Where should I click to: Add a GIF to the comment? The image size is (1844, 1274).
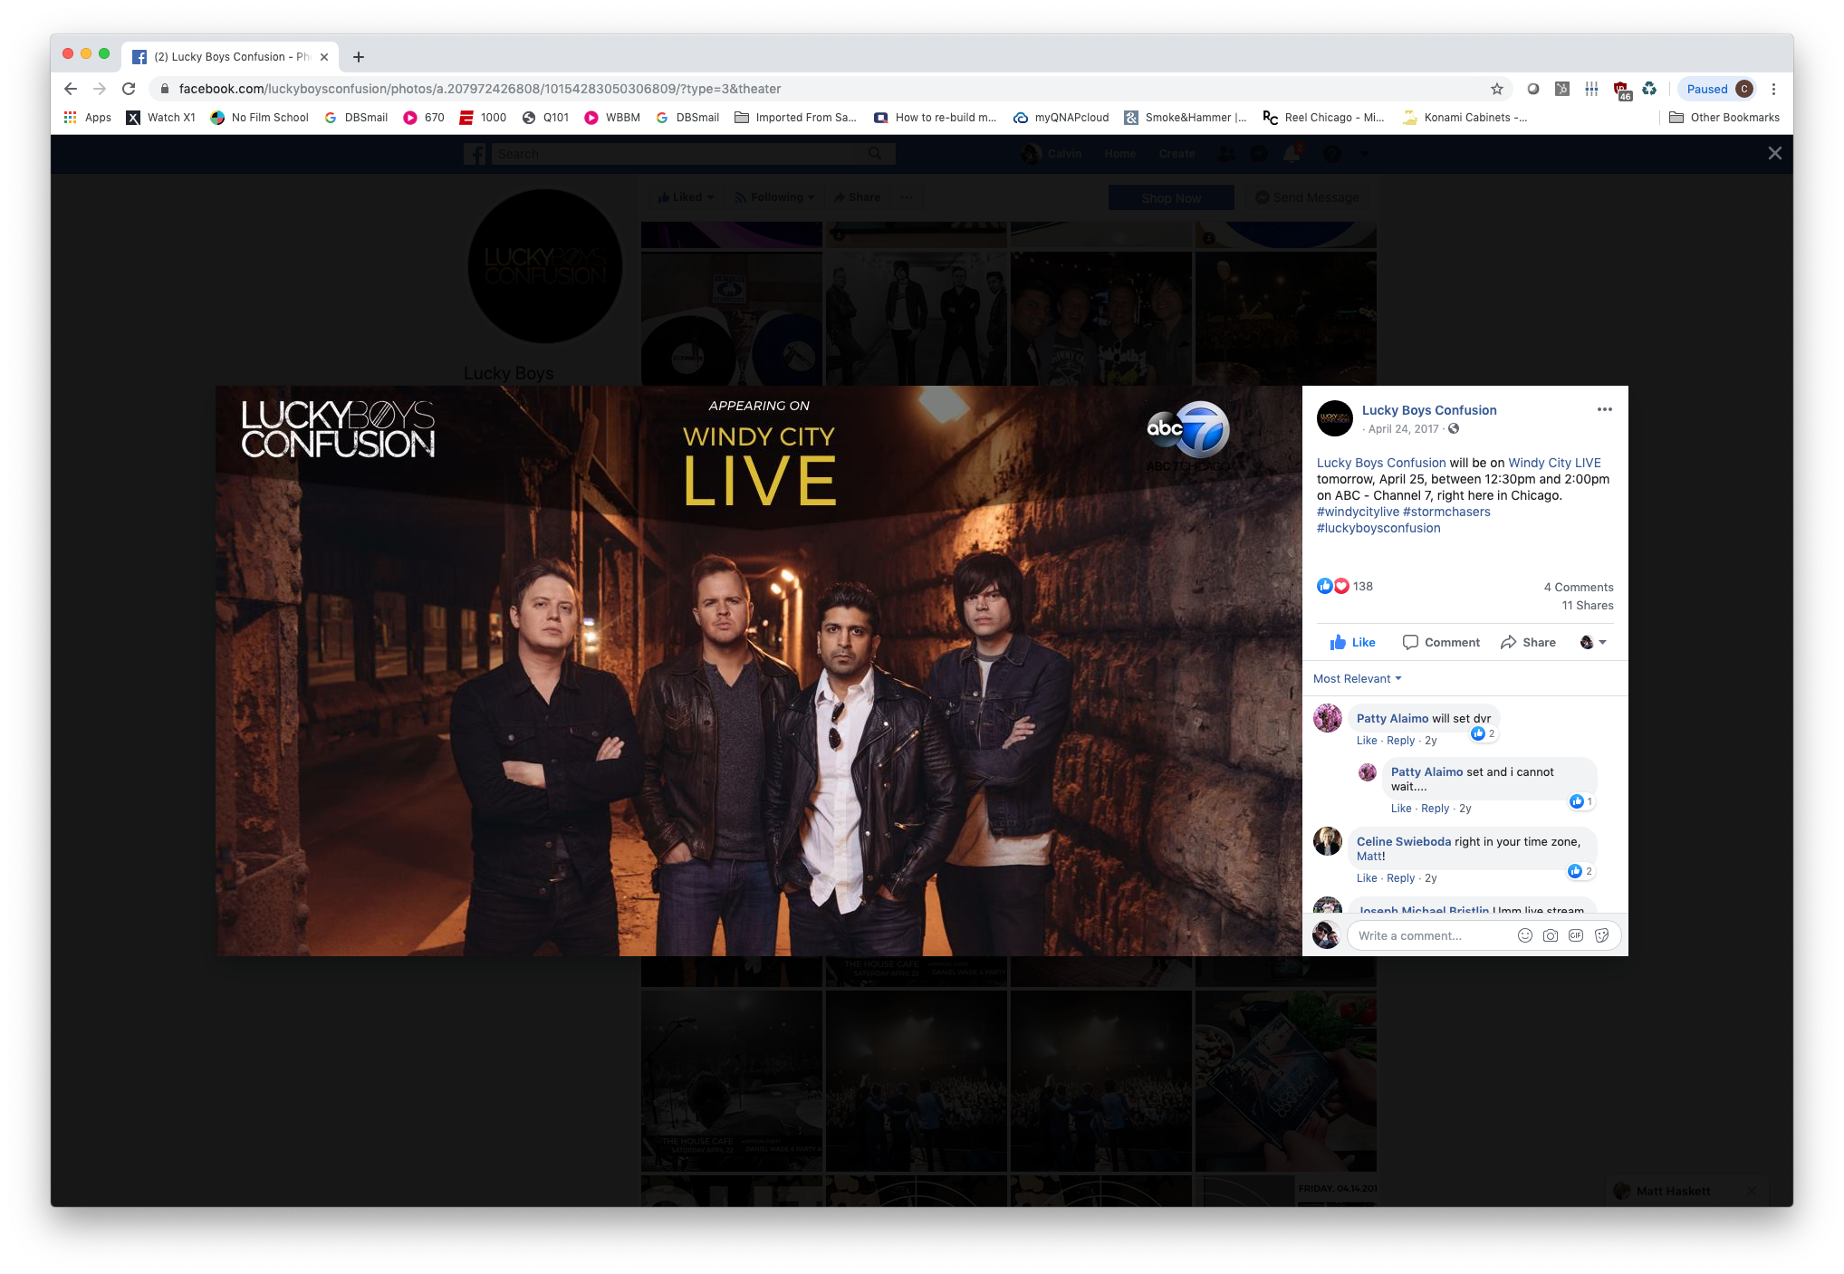(1576, 935)
